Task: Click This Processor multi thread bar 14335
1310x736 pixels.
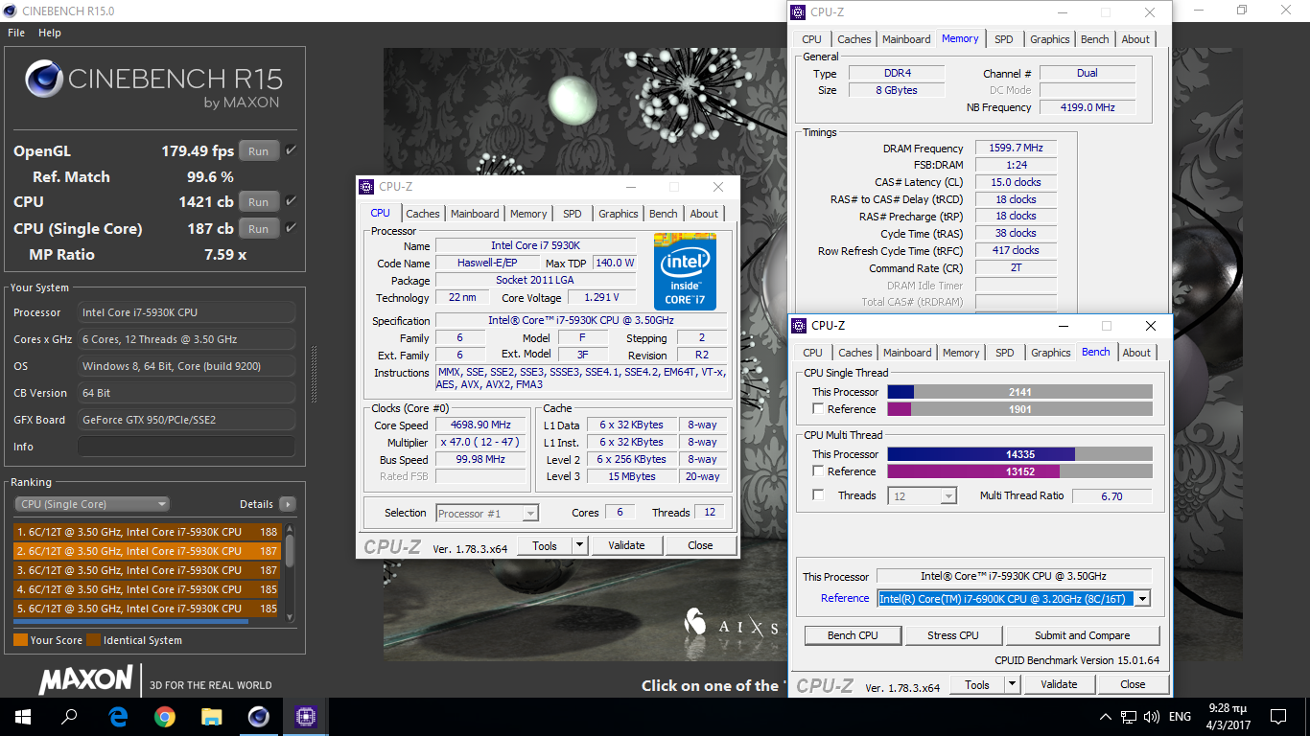Action: (1019, 453)
